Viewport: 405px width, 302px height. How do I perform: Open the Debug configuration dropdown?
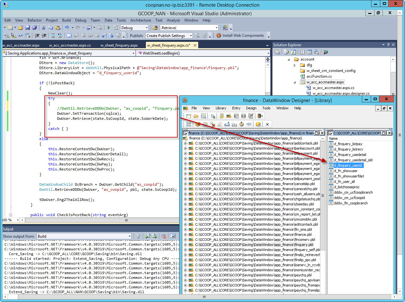[147, 28]
